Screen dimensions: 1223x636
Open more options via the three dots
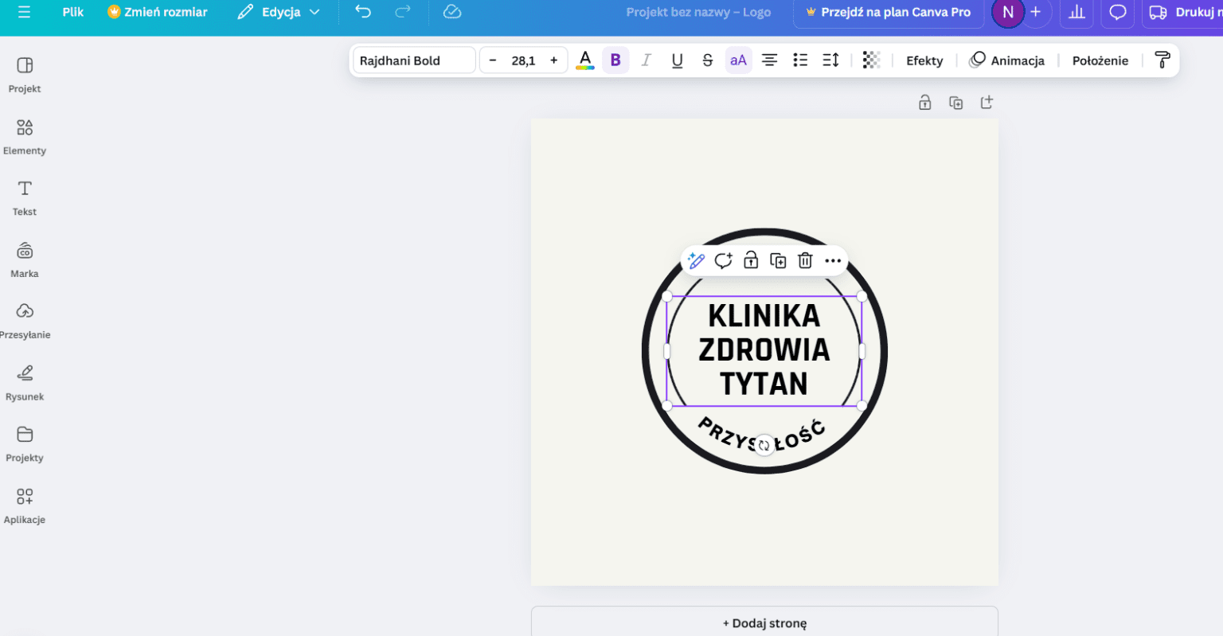click(x=833, y=260)
